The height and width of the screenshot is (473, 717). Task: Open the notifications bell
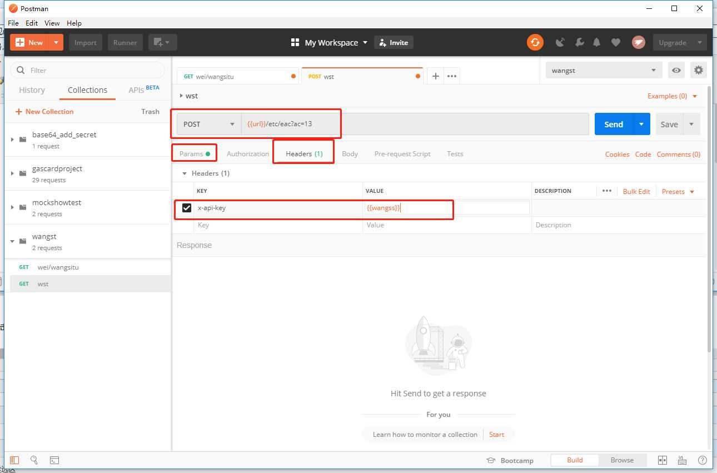coord(597,42)
